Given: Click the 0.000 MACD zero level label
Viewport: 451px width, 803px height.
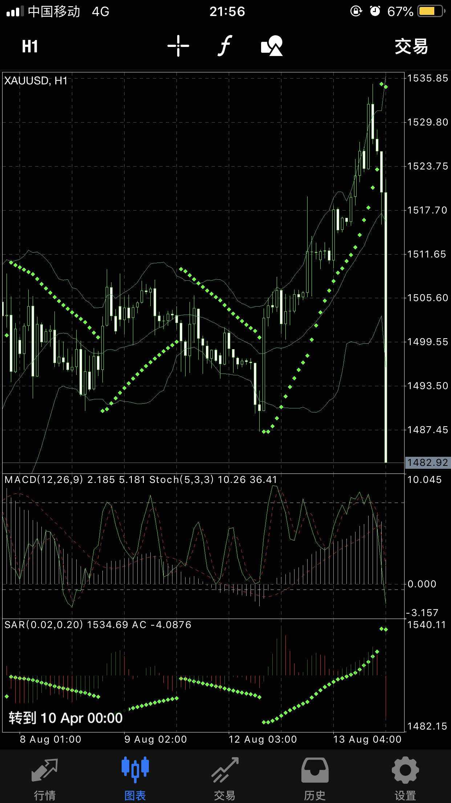Looking at the screenshot, I should point(422,584).
